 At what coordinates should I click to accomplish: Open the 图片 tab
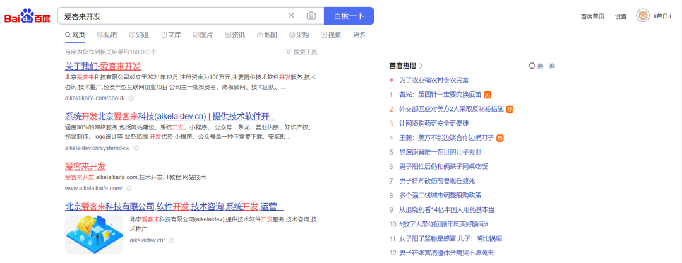tap(203, 35)
